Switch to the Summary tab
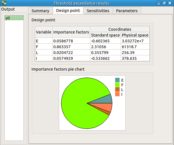 (41, 11)
